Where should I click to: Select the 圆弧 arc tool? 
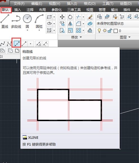tap(39, 21)
